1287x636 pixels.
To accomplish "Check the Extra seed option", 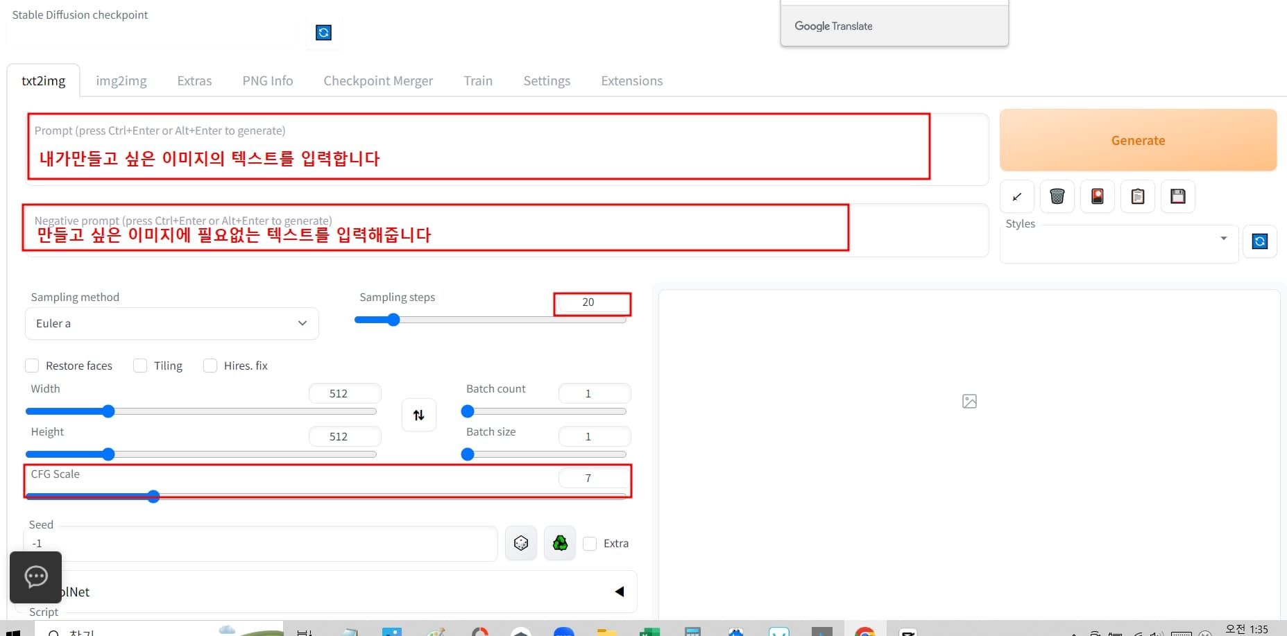I will coord(590,543).
